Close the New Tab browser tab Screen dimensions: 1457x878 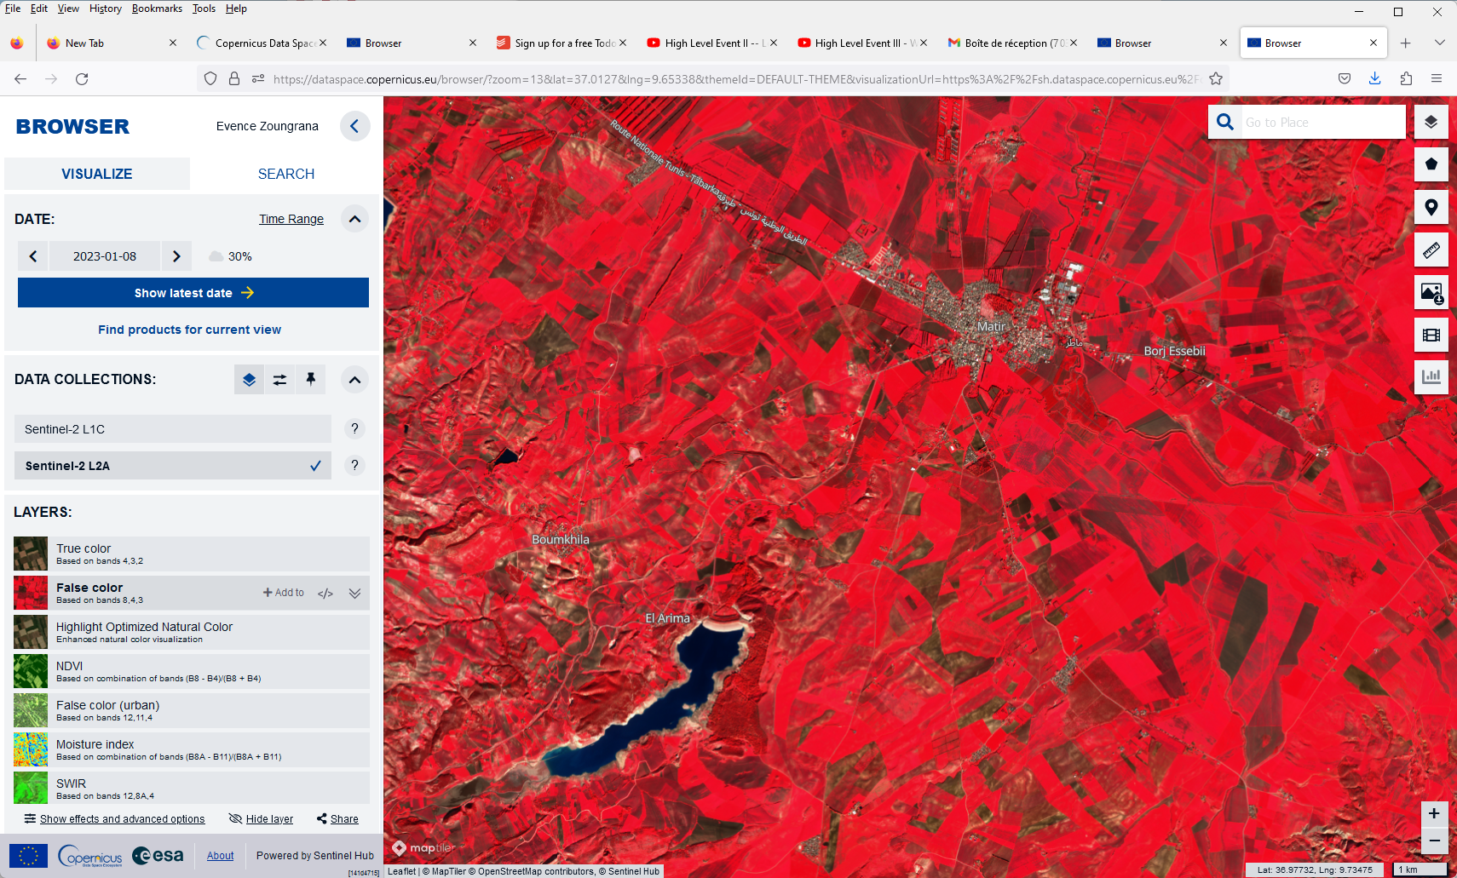tap(173, 43)
